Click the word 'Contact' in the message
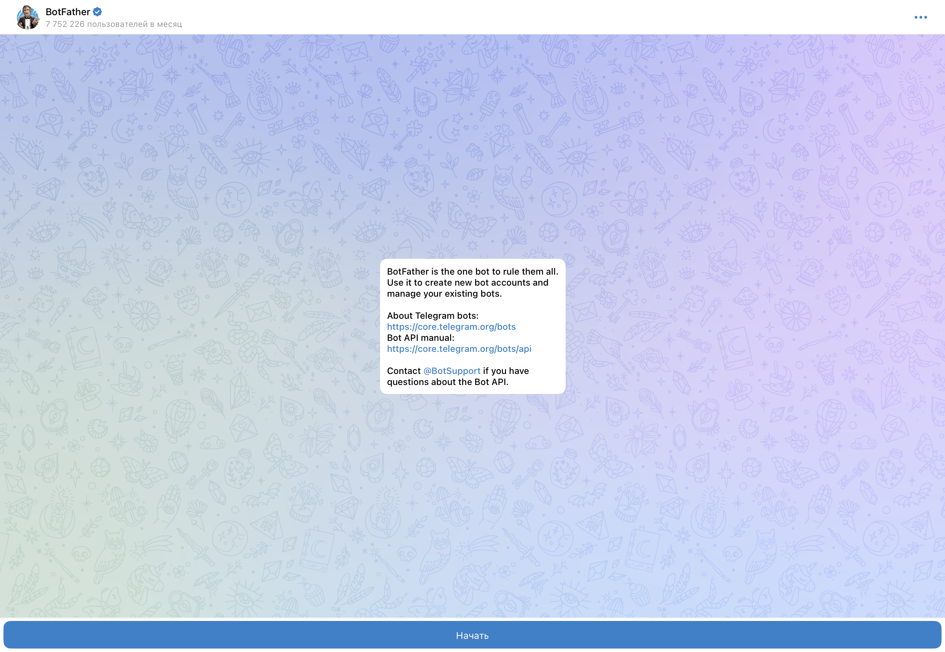Screen dimensions: 945x652 click(404, 371)
